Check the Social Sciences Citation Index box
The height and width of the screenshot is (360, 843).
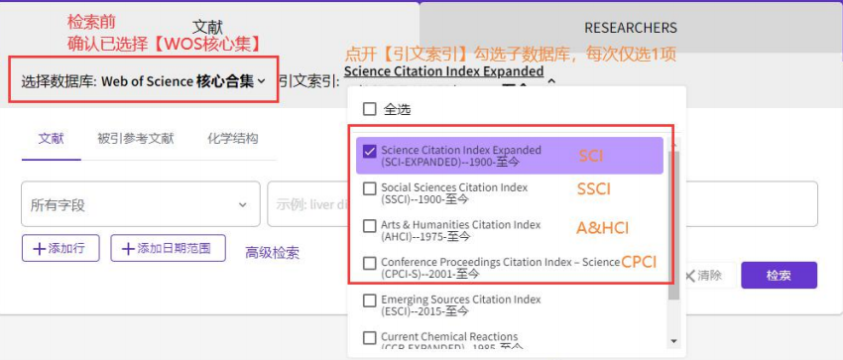point(369,189)
